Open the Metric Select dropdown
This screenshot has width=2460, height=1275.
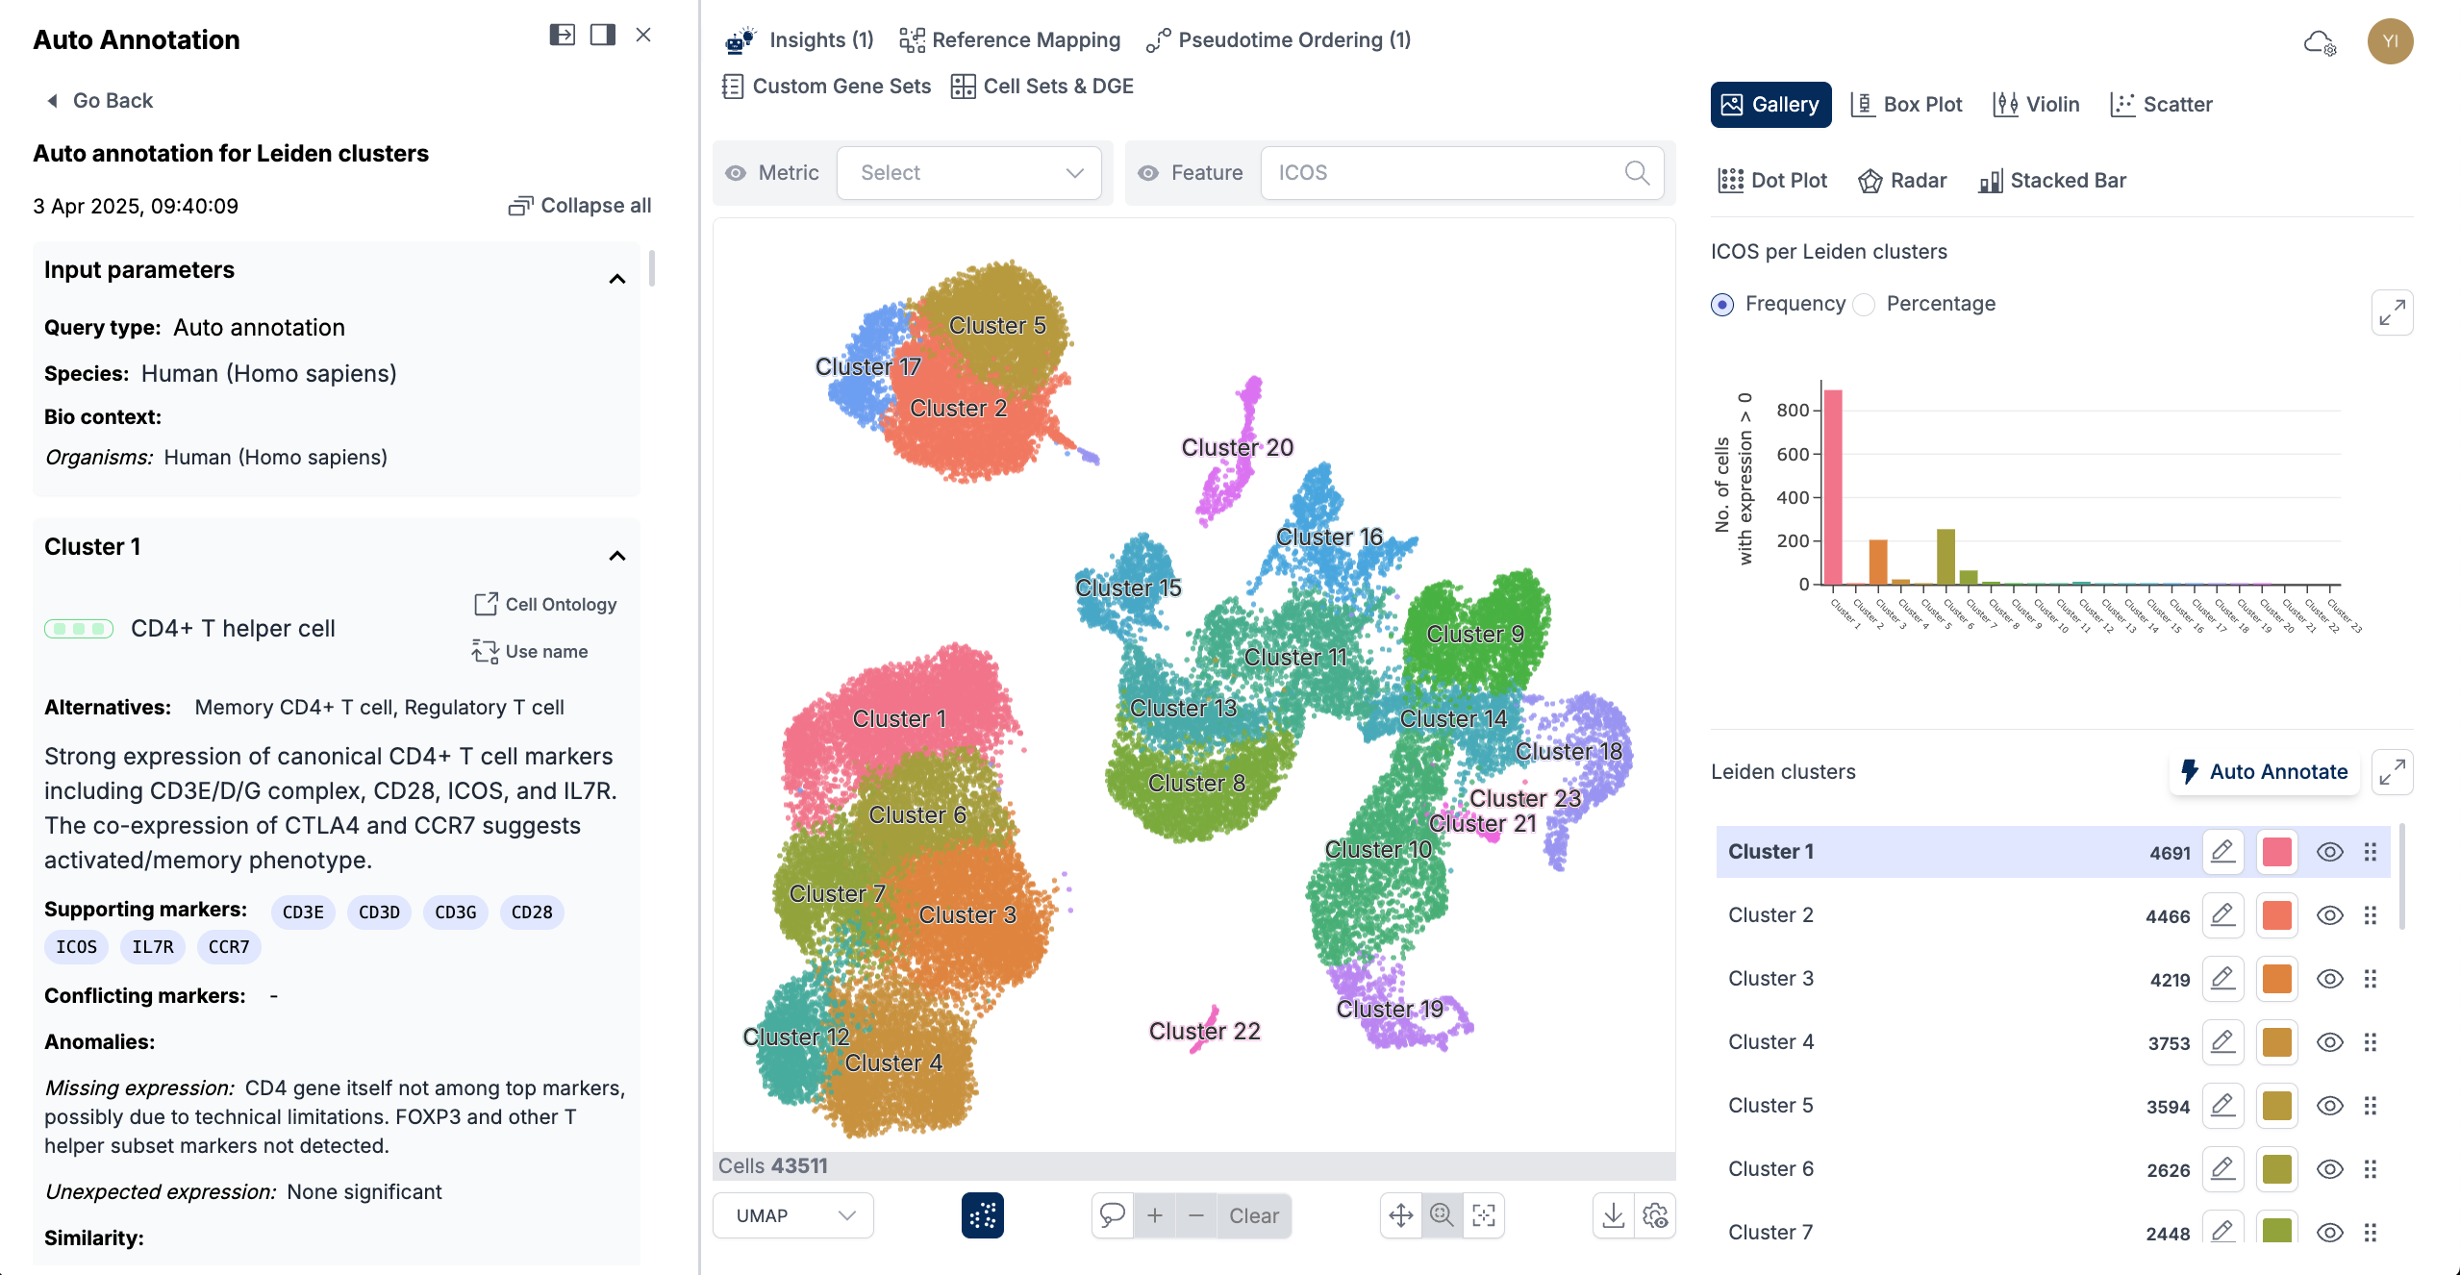(x=968, y=173)
